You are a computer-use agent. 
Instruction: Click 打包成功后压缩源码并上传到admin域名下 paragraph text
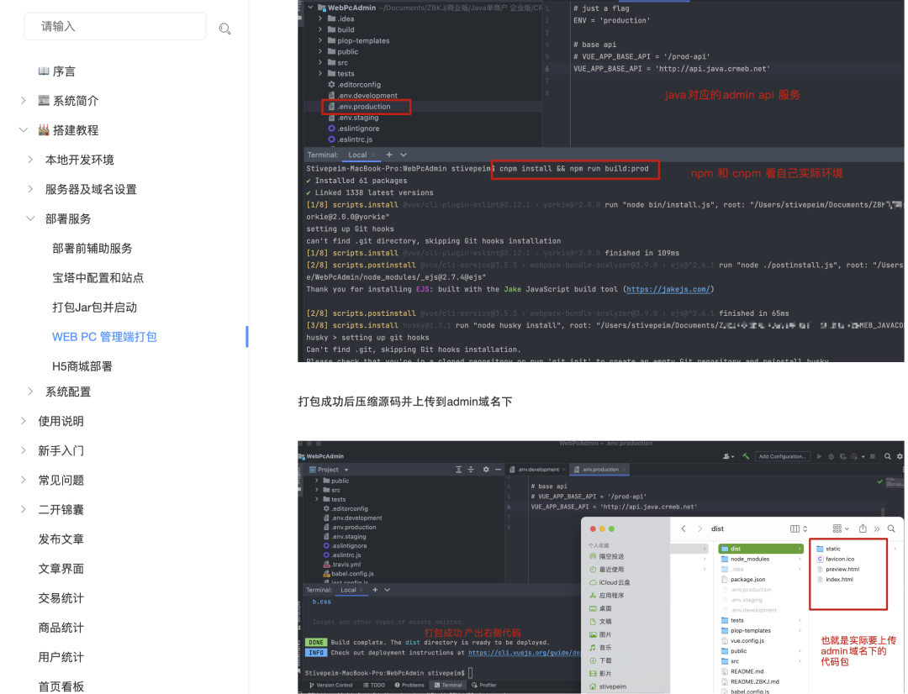(x=404, y=402)
